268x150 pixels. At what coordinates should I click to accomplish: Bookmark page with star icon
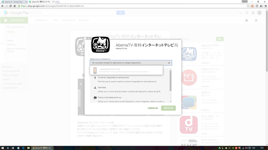248,6
